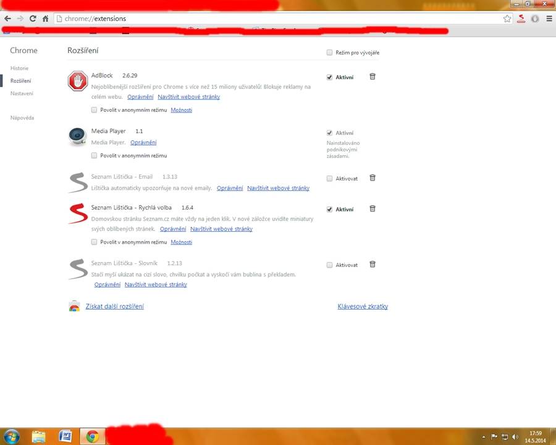Viewport: 556px width, 445px height.
Task: Reload the extensions page
Action: (x=33, y=19)
